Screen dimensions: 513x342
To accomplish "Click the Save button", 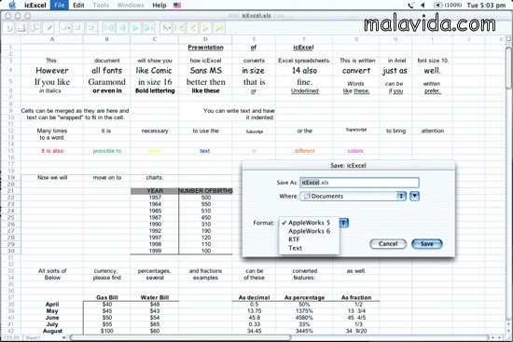I will pos(427,244).
